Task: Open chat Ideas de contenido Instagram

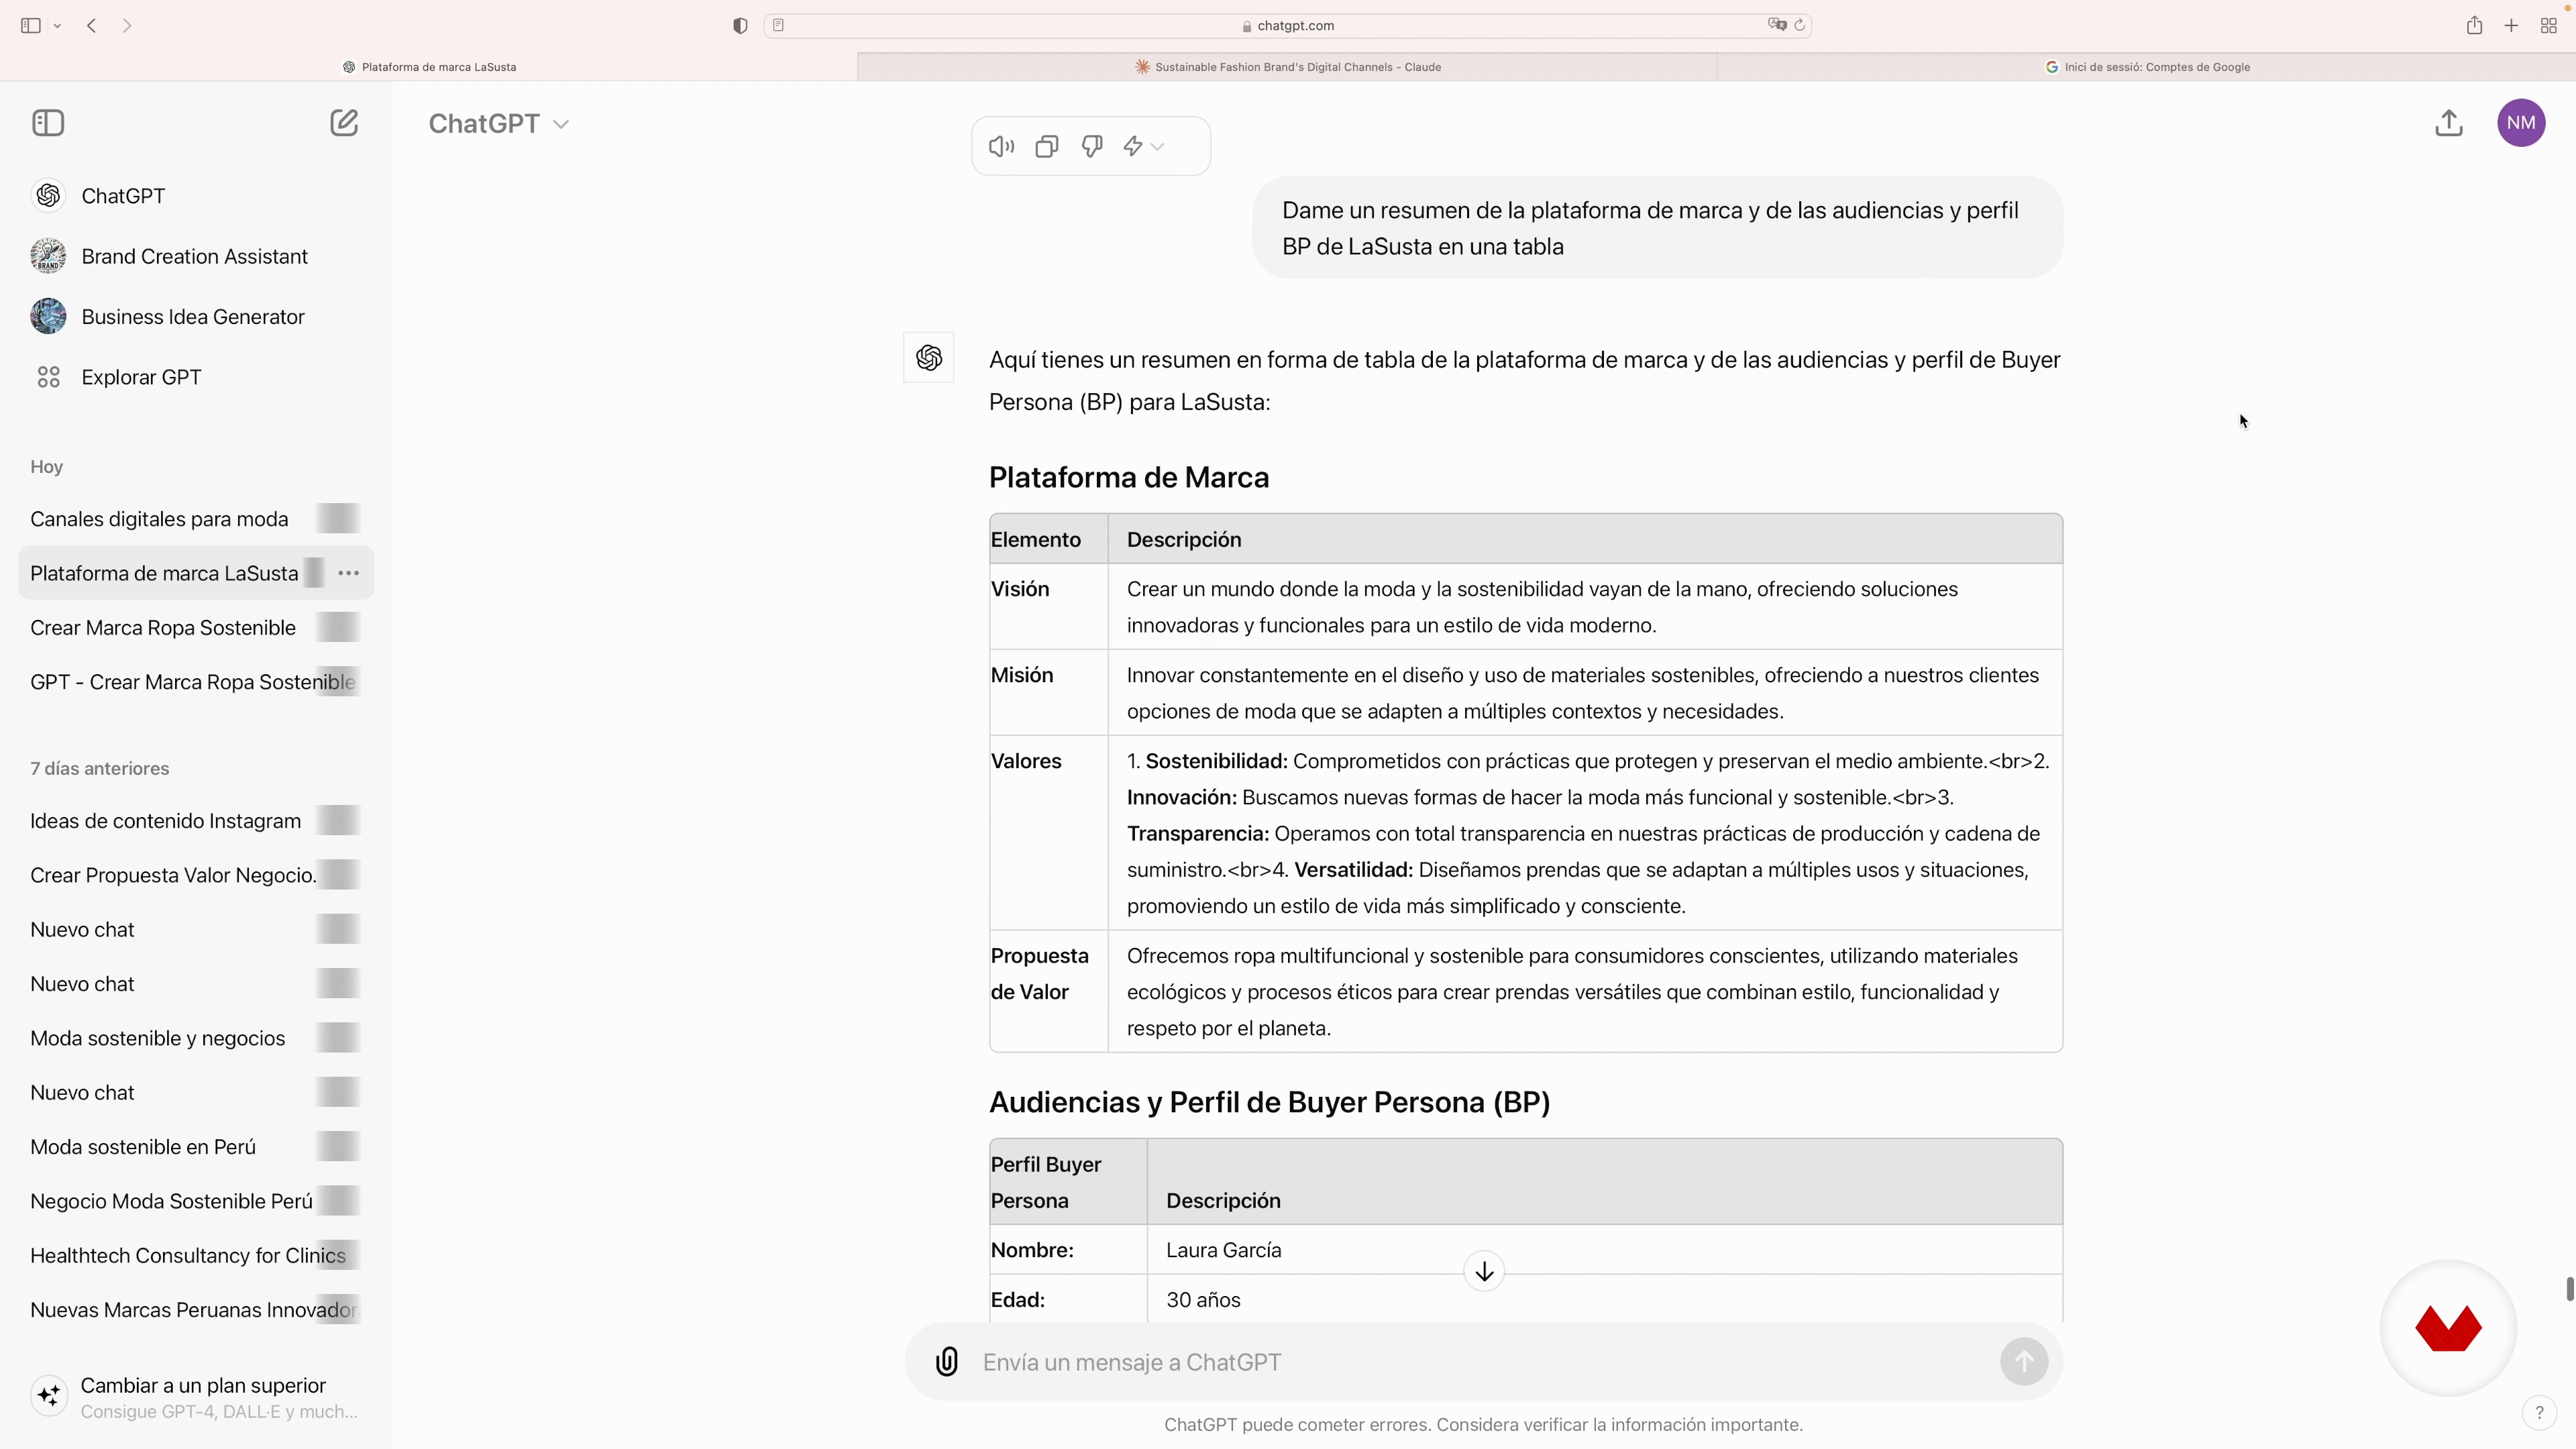Action: (x=196, y=821)
